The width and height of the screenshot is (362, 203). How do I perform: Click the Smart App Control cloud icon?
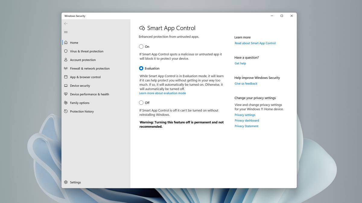(x=142, y=28)
